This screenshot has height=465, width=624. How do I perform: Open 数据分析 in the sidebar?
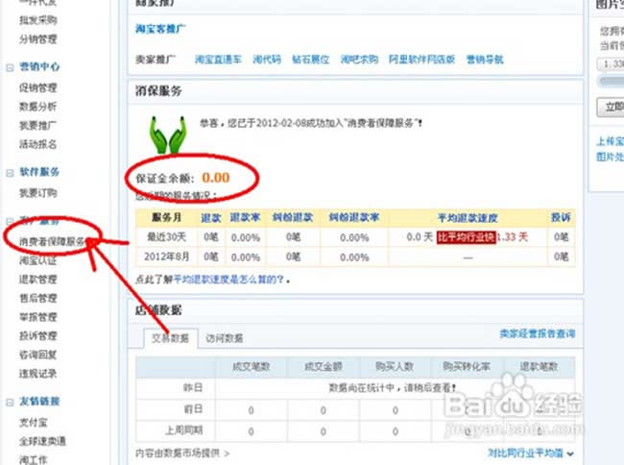pos(38,107)
